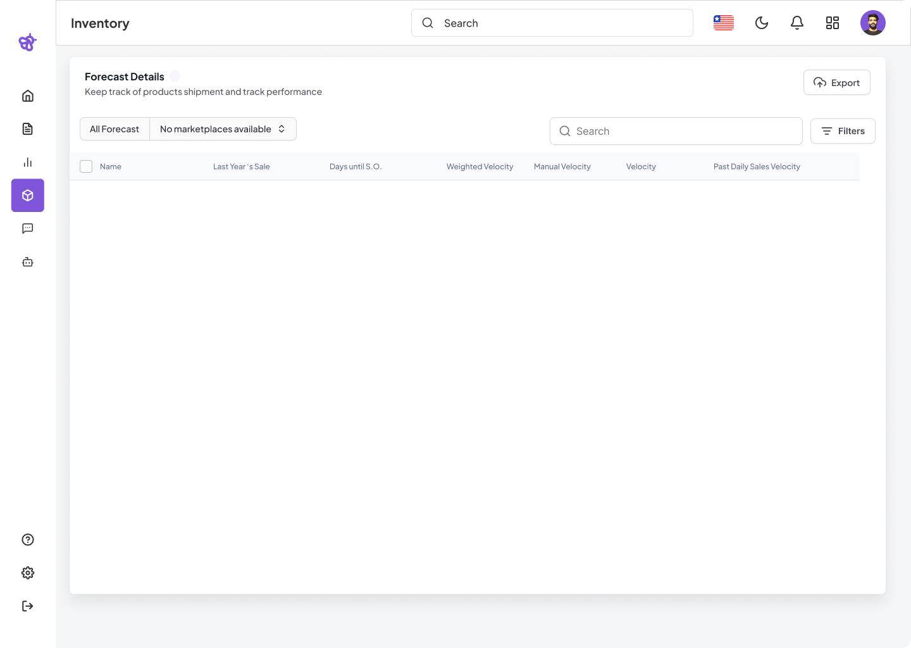Open the Settings gear icon
The image size is (911, 648).
(x=28, y=573)
